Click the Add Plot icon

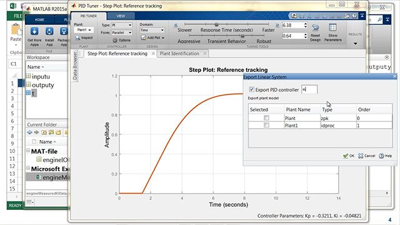[144, 37]
